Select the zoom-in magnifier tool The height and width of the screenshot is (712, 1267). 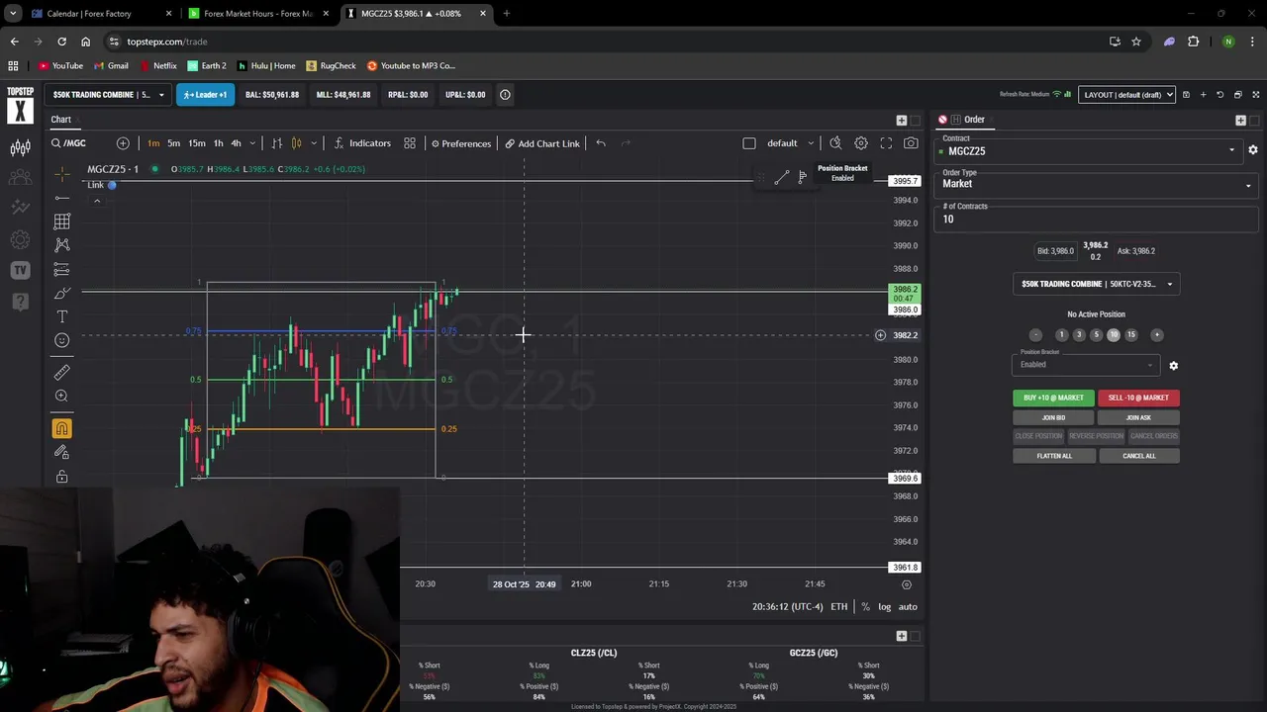pyautogui.click(x=61, y=396)
